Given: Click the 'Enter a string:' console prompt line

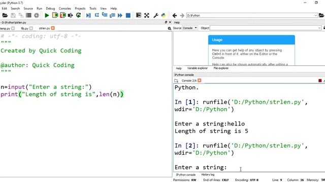Looking at the screenshot, I should pyautogui.click(x=201, y=167).
